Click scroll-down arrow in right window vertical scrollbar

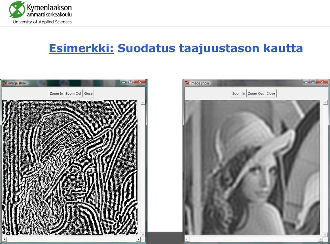click(325, 234)
